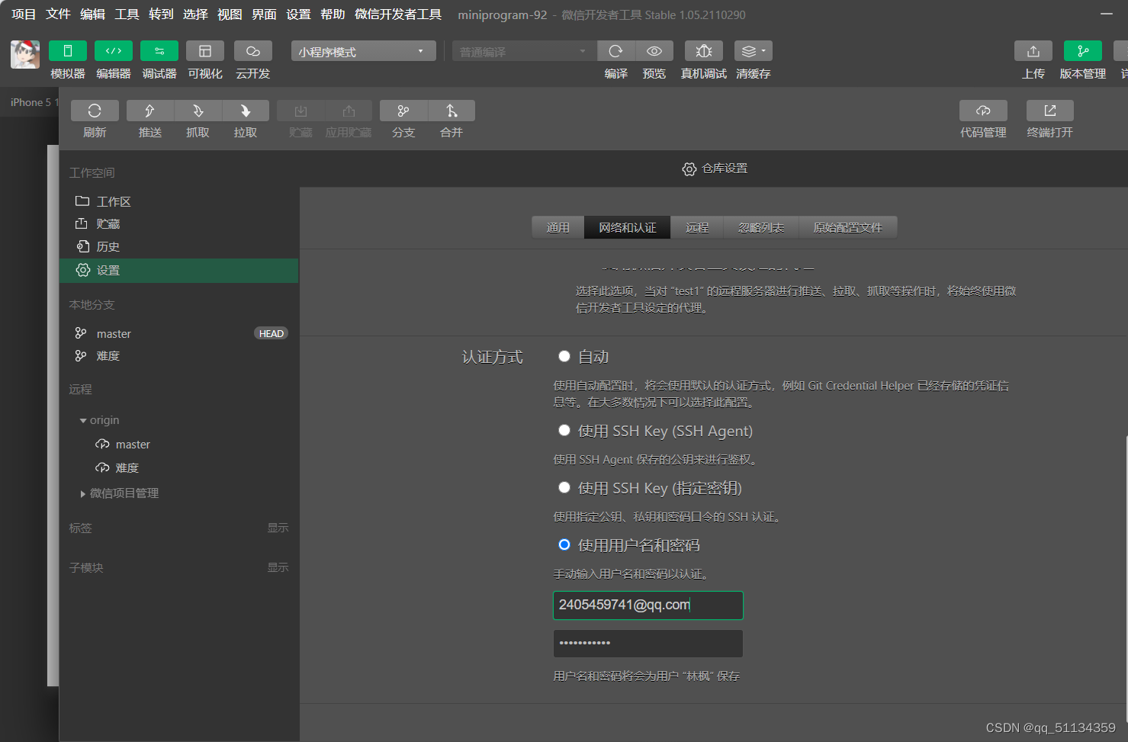The width and height of the screenshot is (1128, 742).
Task: Open the 微信开发者工具 menu
Action: [398, 14]
